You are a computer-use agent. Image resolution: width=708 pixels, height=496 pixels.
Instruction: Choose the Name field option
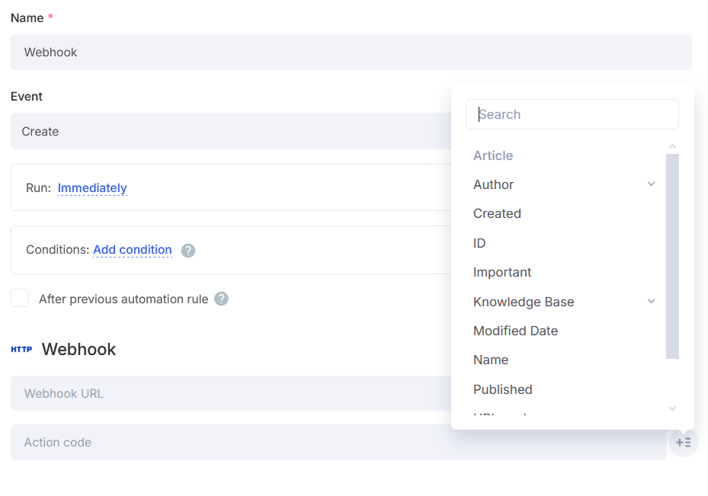click(x=491, y=360)
